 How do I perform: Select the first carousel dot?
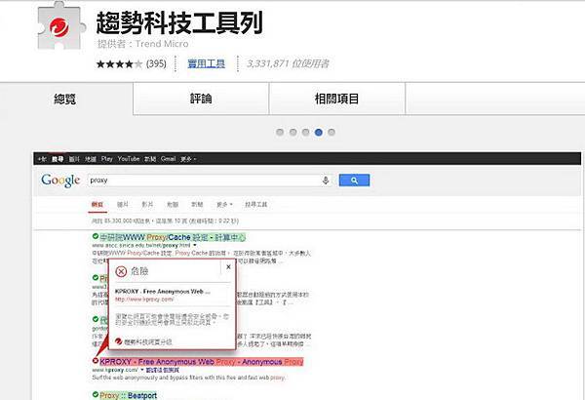(280, 133)
